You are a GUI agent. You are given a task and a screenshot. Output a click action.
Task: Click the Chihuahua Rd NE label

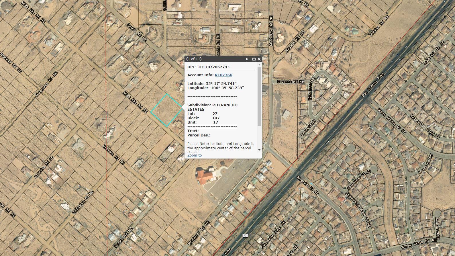click(x=83, y=202)
